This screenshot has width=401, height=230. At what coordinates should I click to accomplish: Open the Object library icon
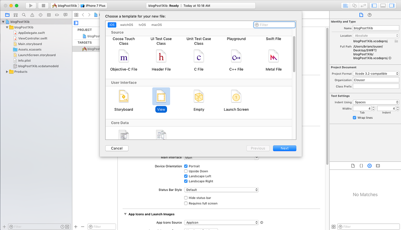tap(369, 166)
